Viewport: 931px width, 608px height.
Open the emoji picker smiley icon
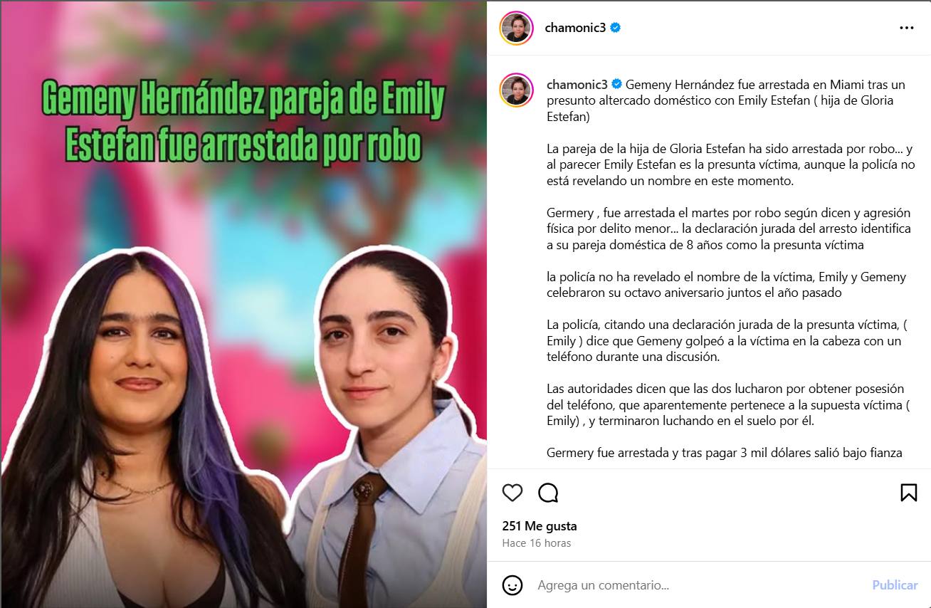[512, 585]
